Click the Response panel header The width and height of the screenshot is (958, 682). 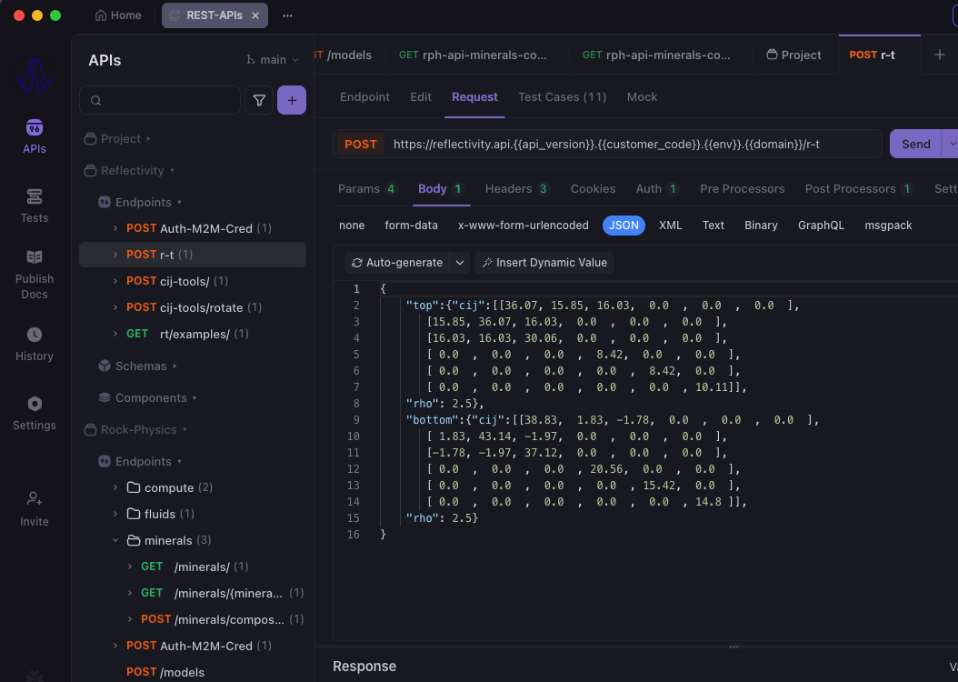pyautogui.click(x=364, y=667)
